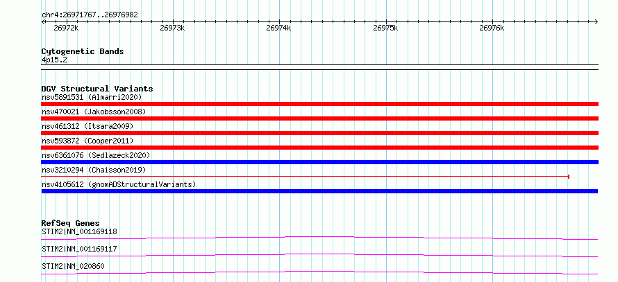Click the thin nsv3210294 (Chaisson2019) variant line
The image size is (618, 282).
click(305, 177)
